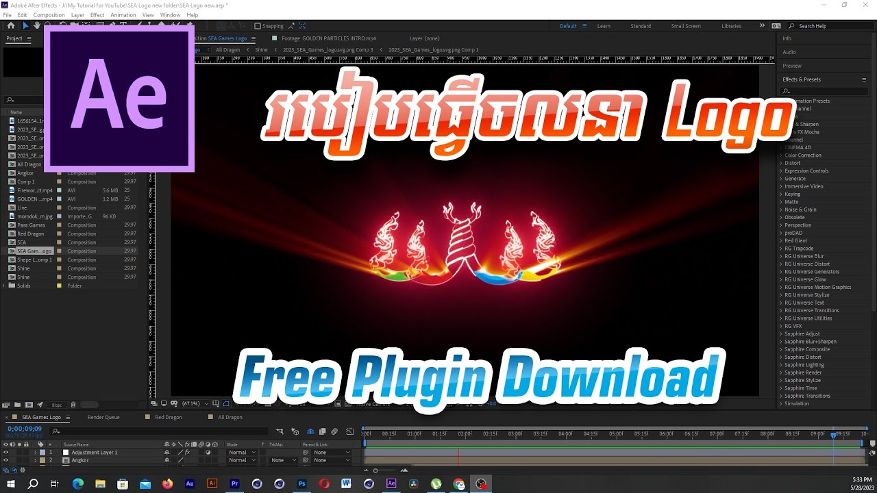Open the Audio panel
The height and width of the screenshot is (493, 877).
789,52
